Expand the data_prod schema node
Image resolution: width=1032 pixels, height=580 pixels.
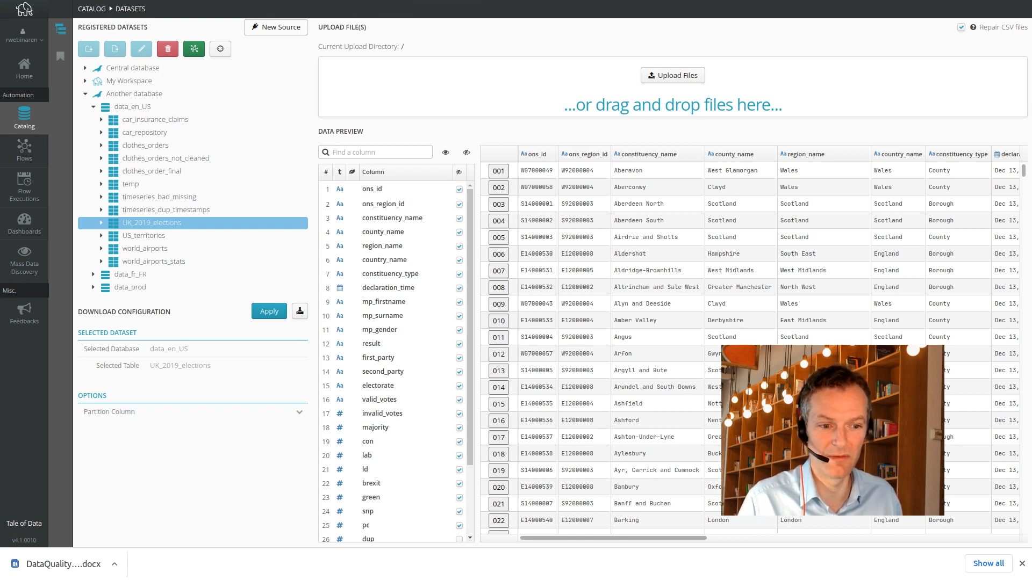click(93, 287)
